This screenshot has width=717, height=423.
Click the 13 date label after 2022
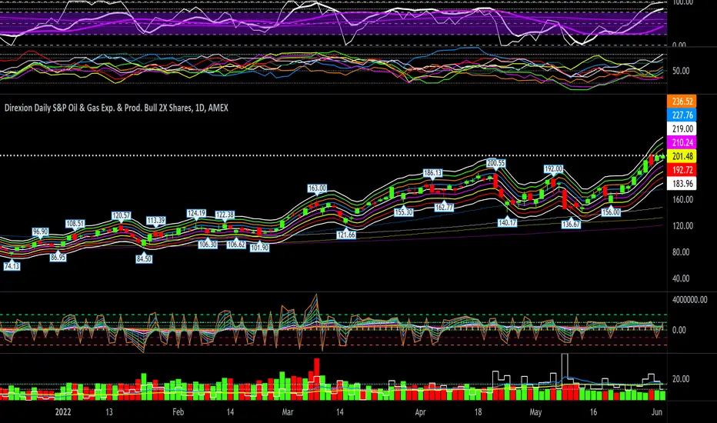pyautogui.click(x=108, y=412)
